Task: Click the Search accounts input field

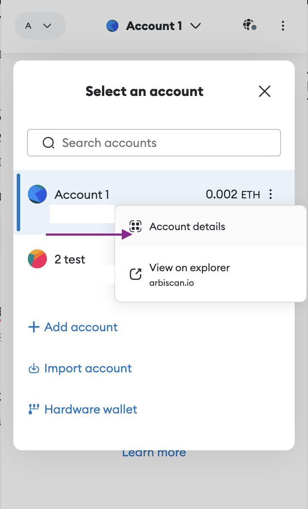Action: pyautogui.click(x=163, y=143)
